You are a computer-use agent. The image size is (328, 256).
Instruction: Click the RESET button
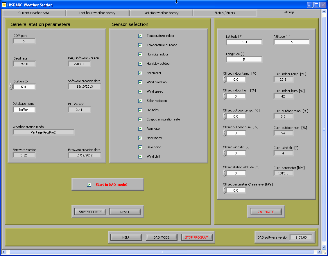tap(125, 212)
